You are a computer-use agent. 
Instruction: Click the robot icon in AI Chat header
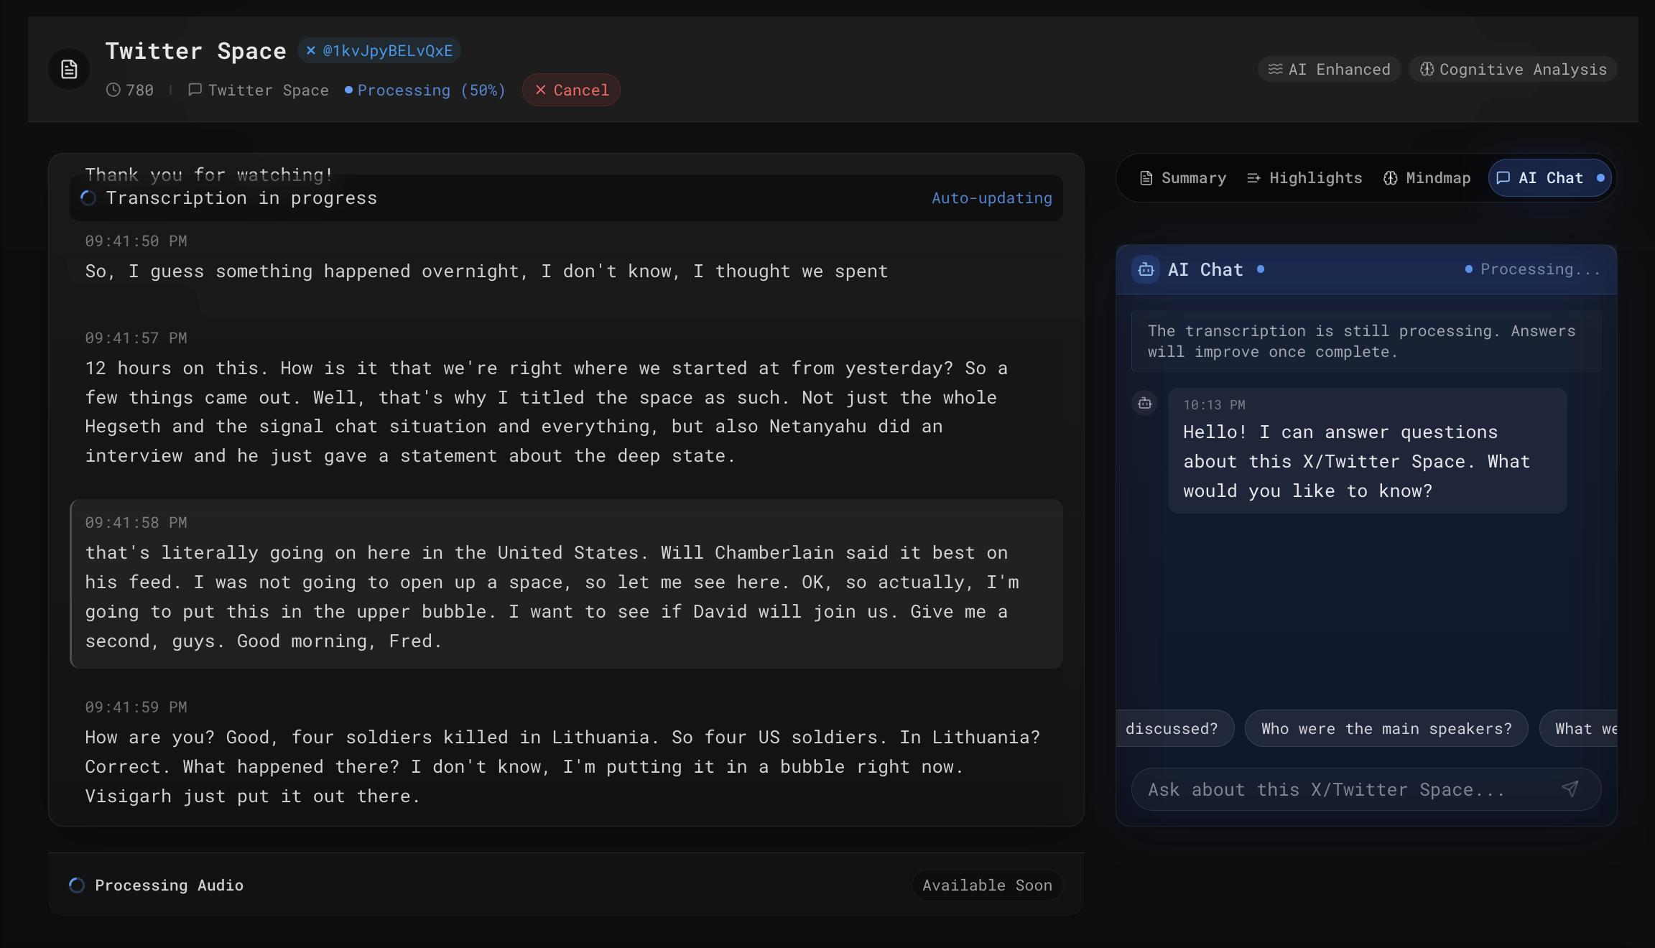coord(1146,270)
